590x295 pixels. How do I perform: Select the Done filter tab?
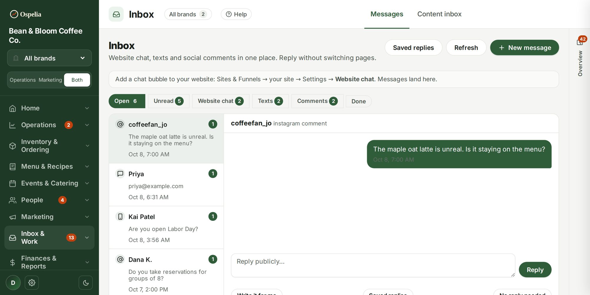pos(359,101)
